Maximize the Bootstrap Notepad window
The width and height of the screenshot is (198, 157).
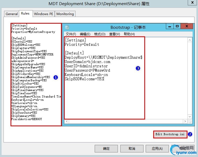click(177, 26)
